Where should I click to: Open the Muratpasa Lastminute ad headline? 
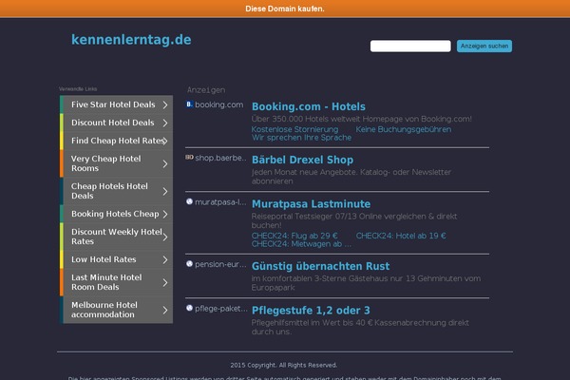[x=312, y=204]
